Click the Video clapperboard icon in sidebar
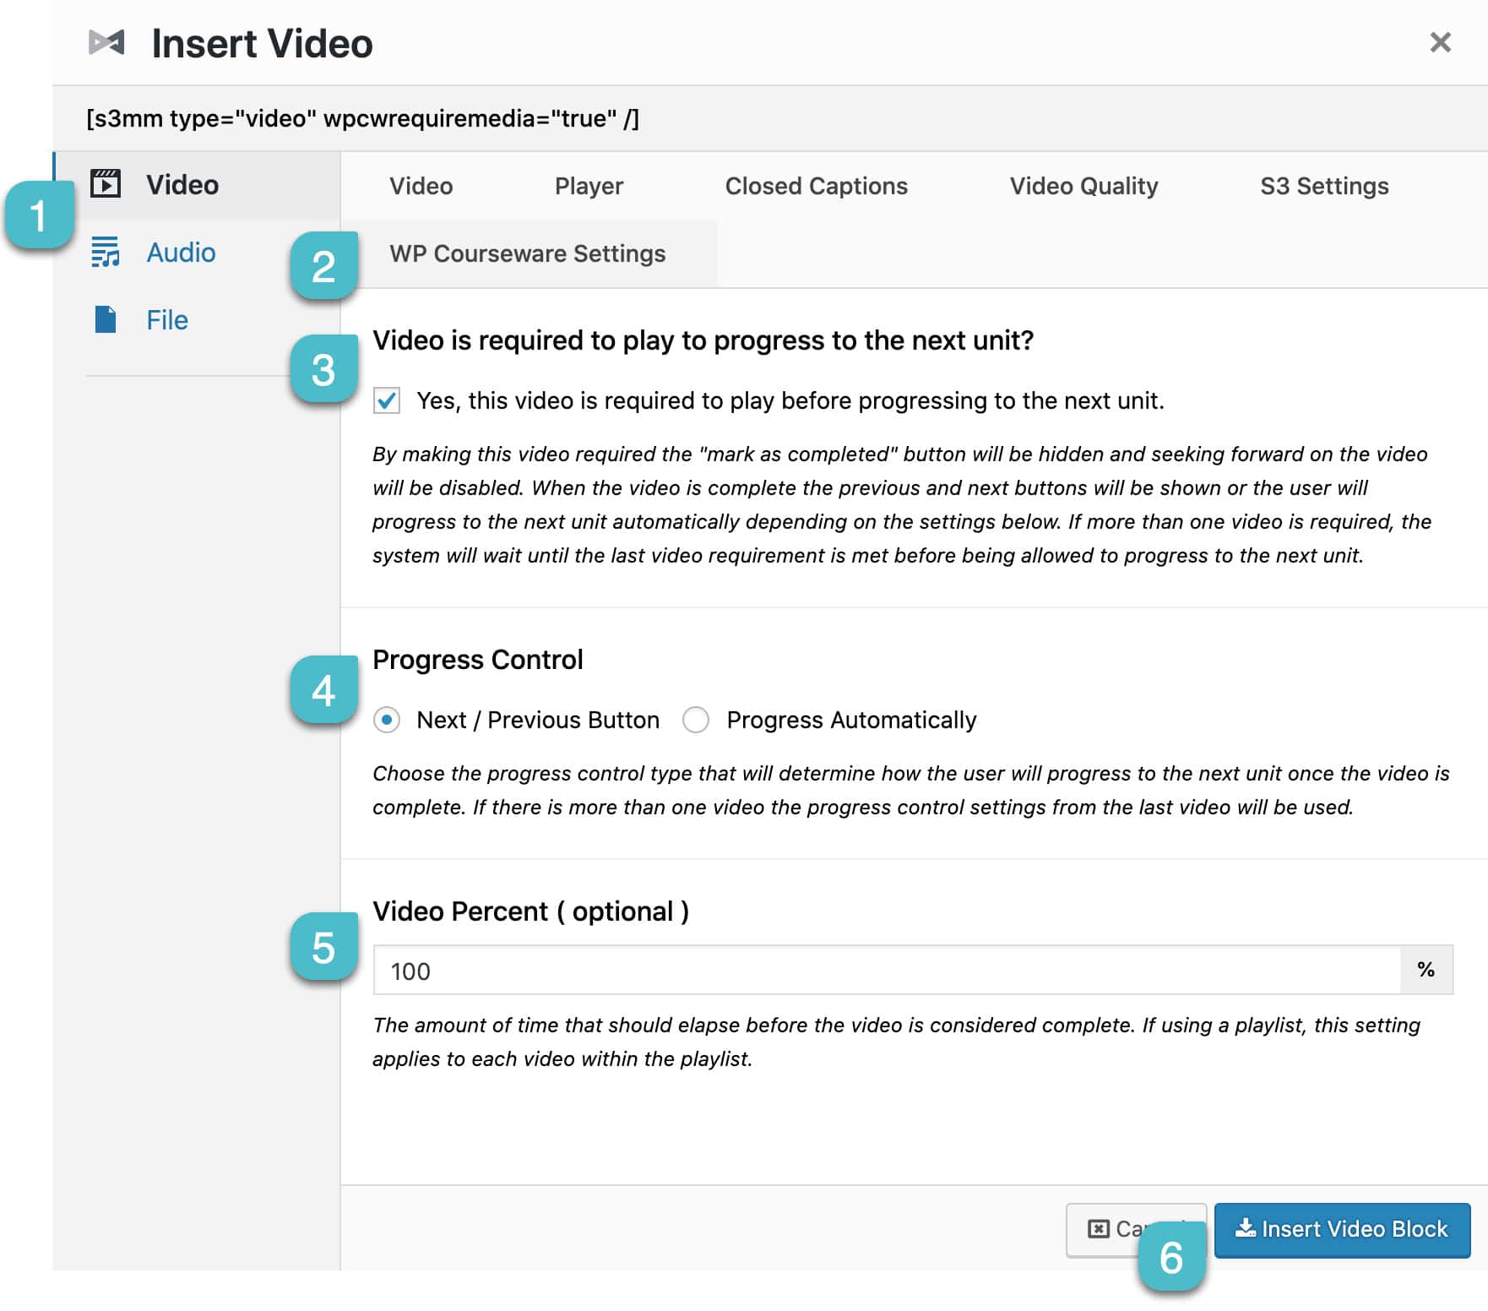 (x=106, y=184)
